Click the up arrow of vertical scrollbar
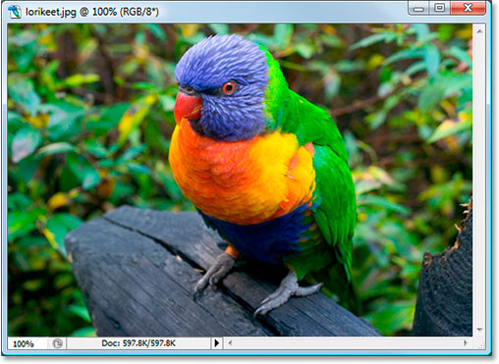The image size is (499, 364). coord(479,31)
